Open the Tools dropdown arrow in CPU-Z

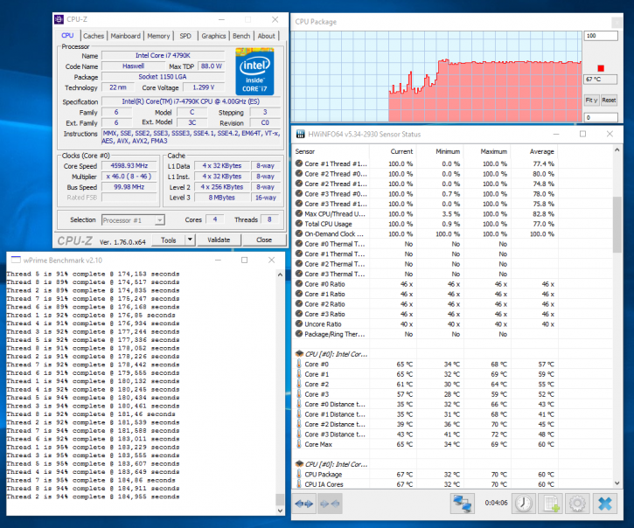(x=190, y=240)
